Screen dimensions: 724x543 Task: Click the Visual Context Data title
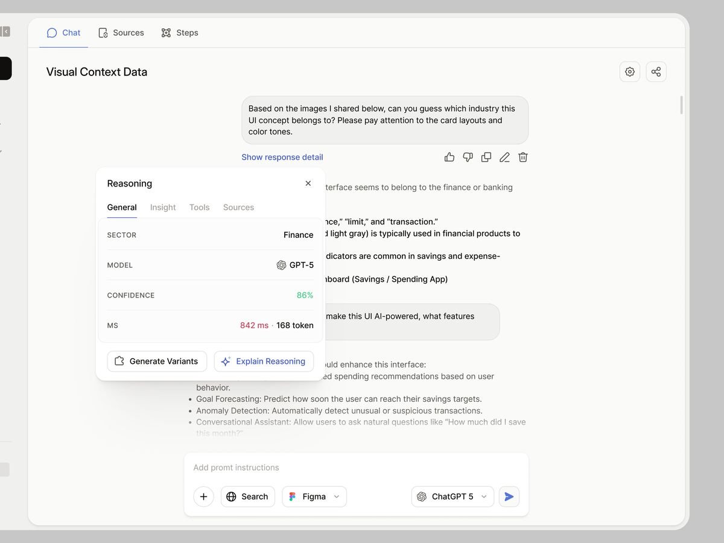(x=97, y=72)
